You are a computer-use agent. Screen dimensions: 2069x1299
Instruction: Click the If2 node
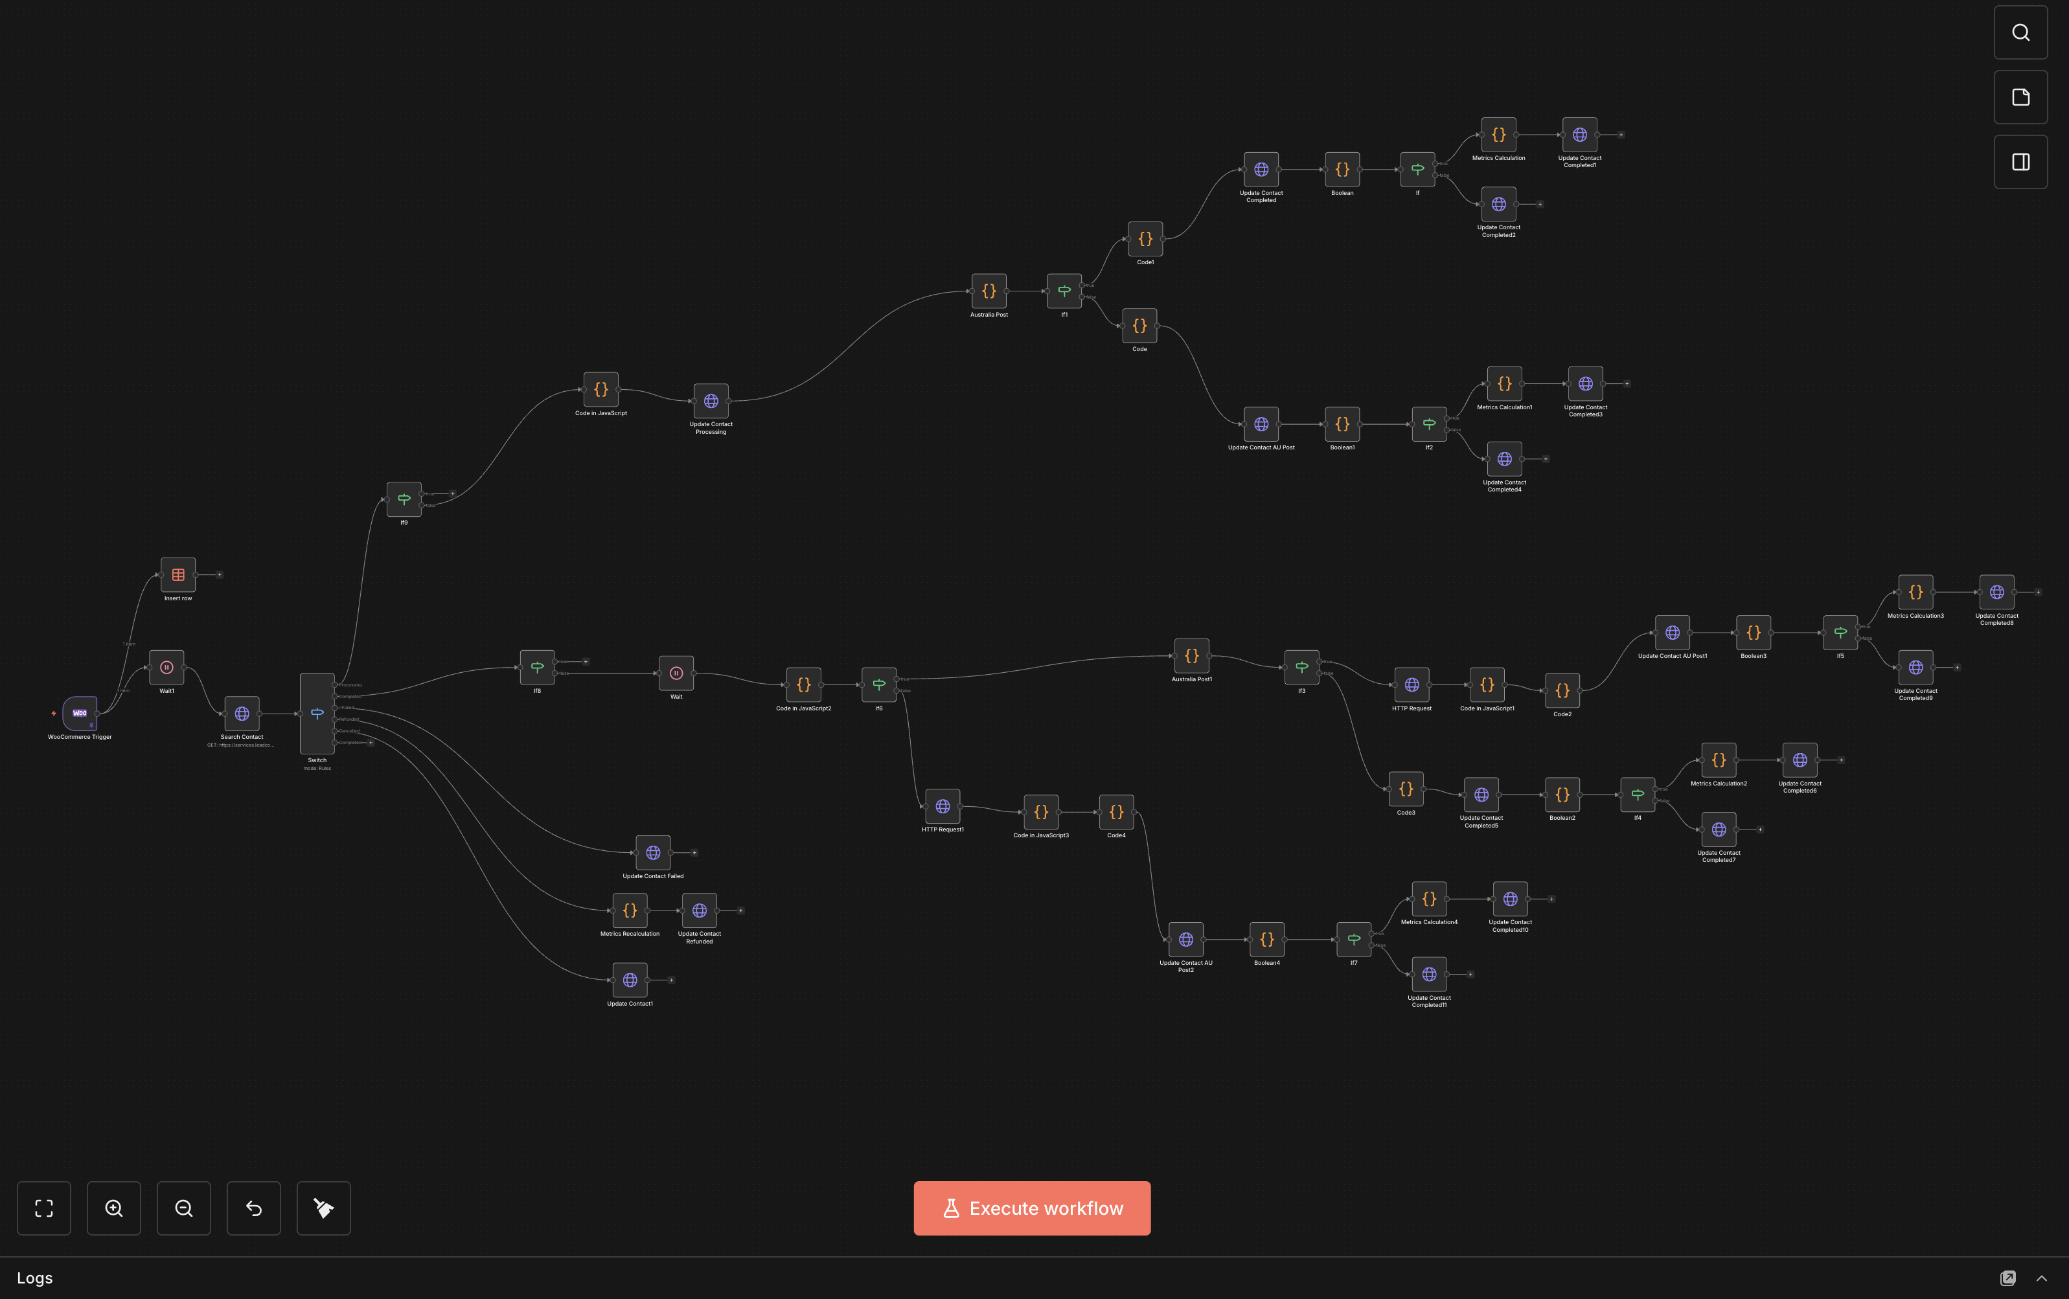pos(1429,424)
